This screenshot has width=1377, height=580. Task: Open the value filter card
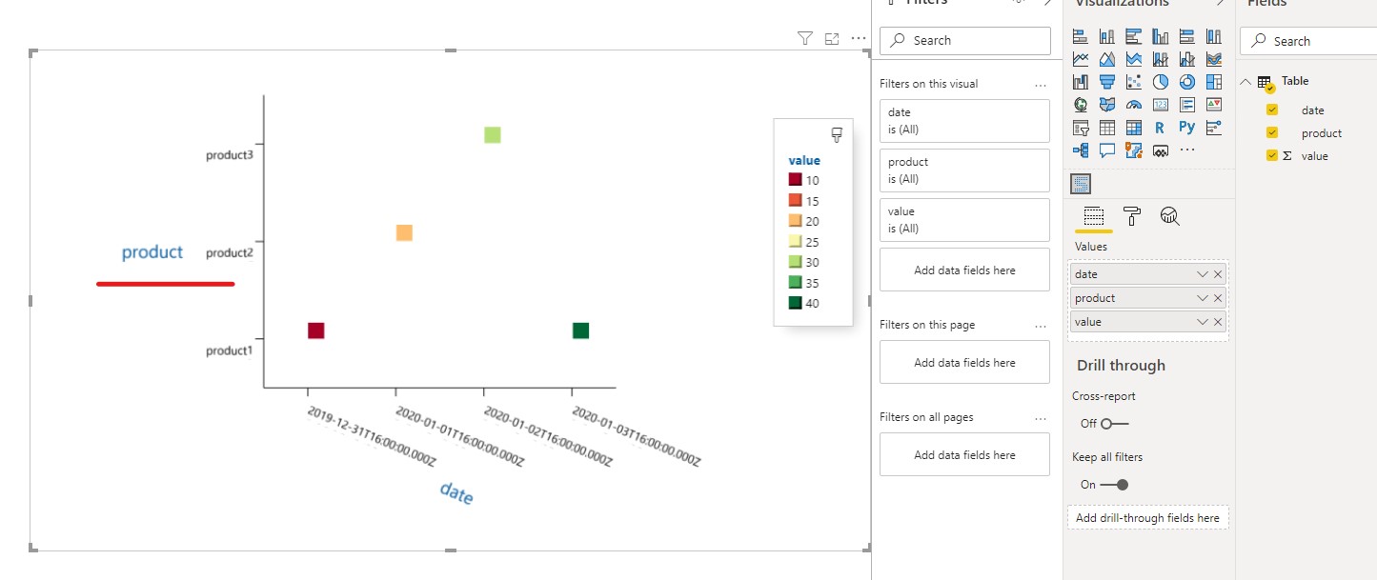pyautogui.click(x=964, y=220)
